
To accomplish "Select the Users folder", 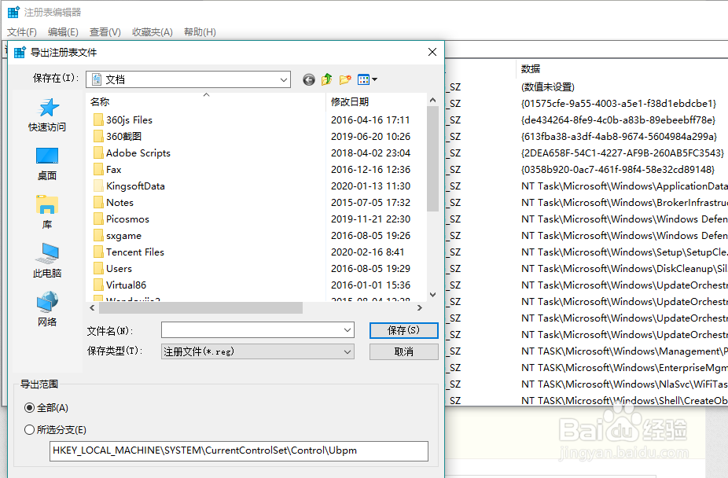I will tap(112, 269).
